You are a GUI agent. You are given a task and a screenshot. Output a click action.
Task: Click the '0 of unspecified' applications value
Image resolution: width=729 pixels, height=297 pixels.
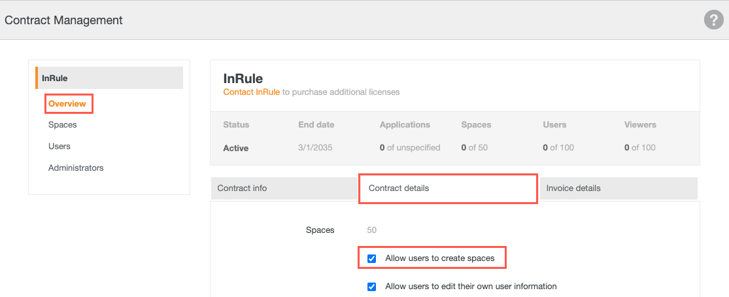409,148
